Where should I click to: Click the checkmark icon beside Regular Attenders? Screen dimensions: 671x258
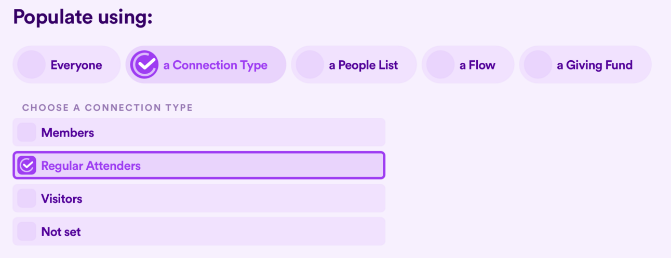[26, 166]
